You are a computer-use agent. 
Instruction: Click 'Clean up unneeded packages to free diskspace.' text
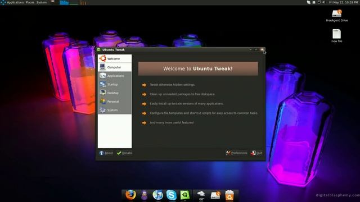pos(182,94)
